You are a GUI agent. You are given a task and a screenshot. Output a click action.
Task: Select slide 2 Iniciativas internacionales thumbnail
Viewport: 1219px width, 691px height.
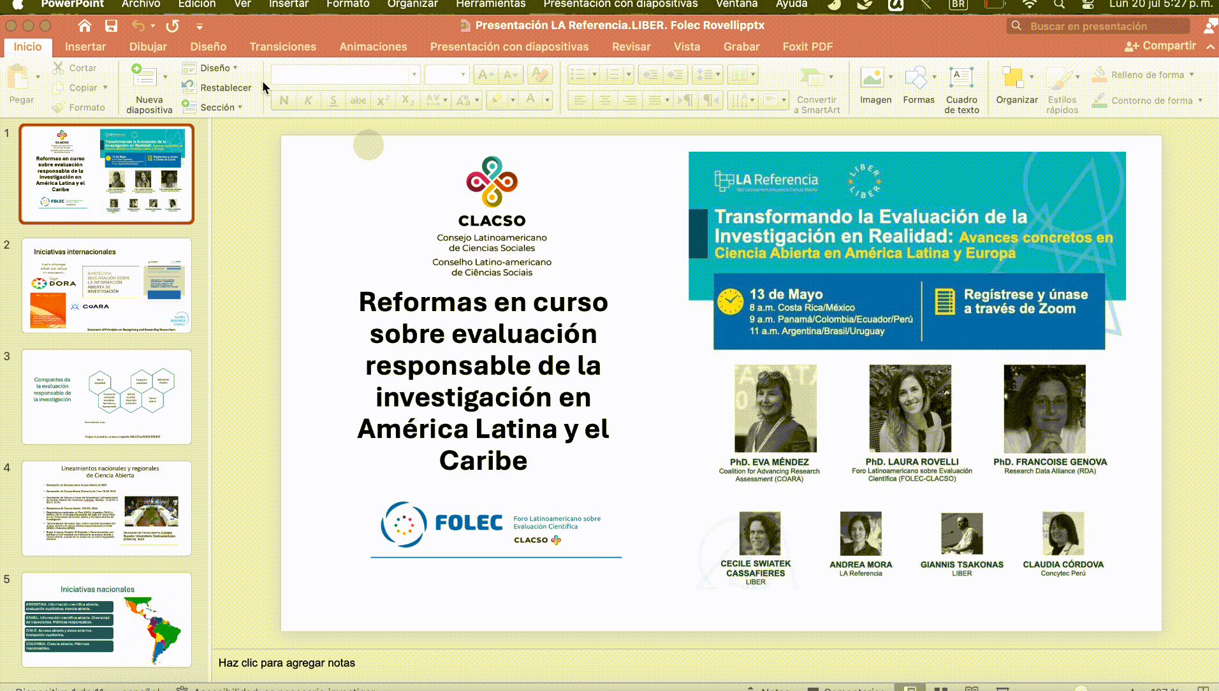coord(106,286)
